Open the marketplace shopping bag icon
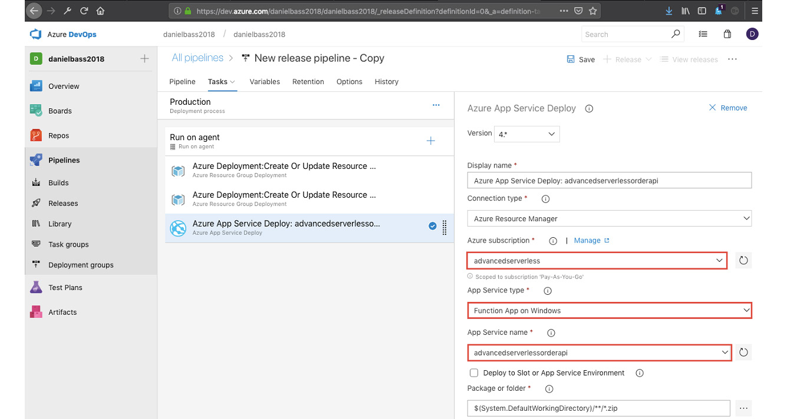The width and height of the screenshot is (787, 419). coord(727,34)
